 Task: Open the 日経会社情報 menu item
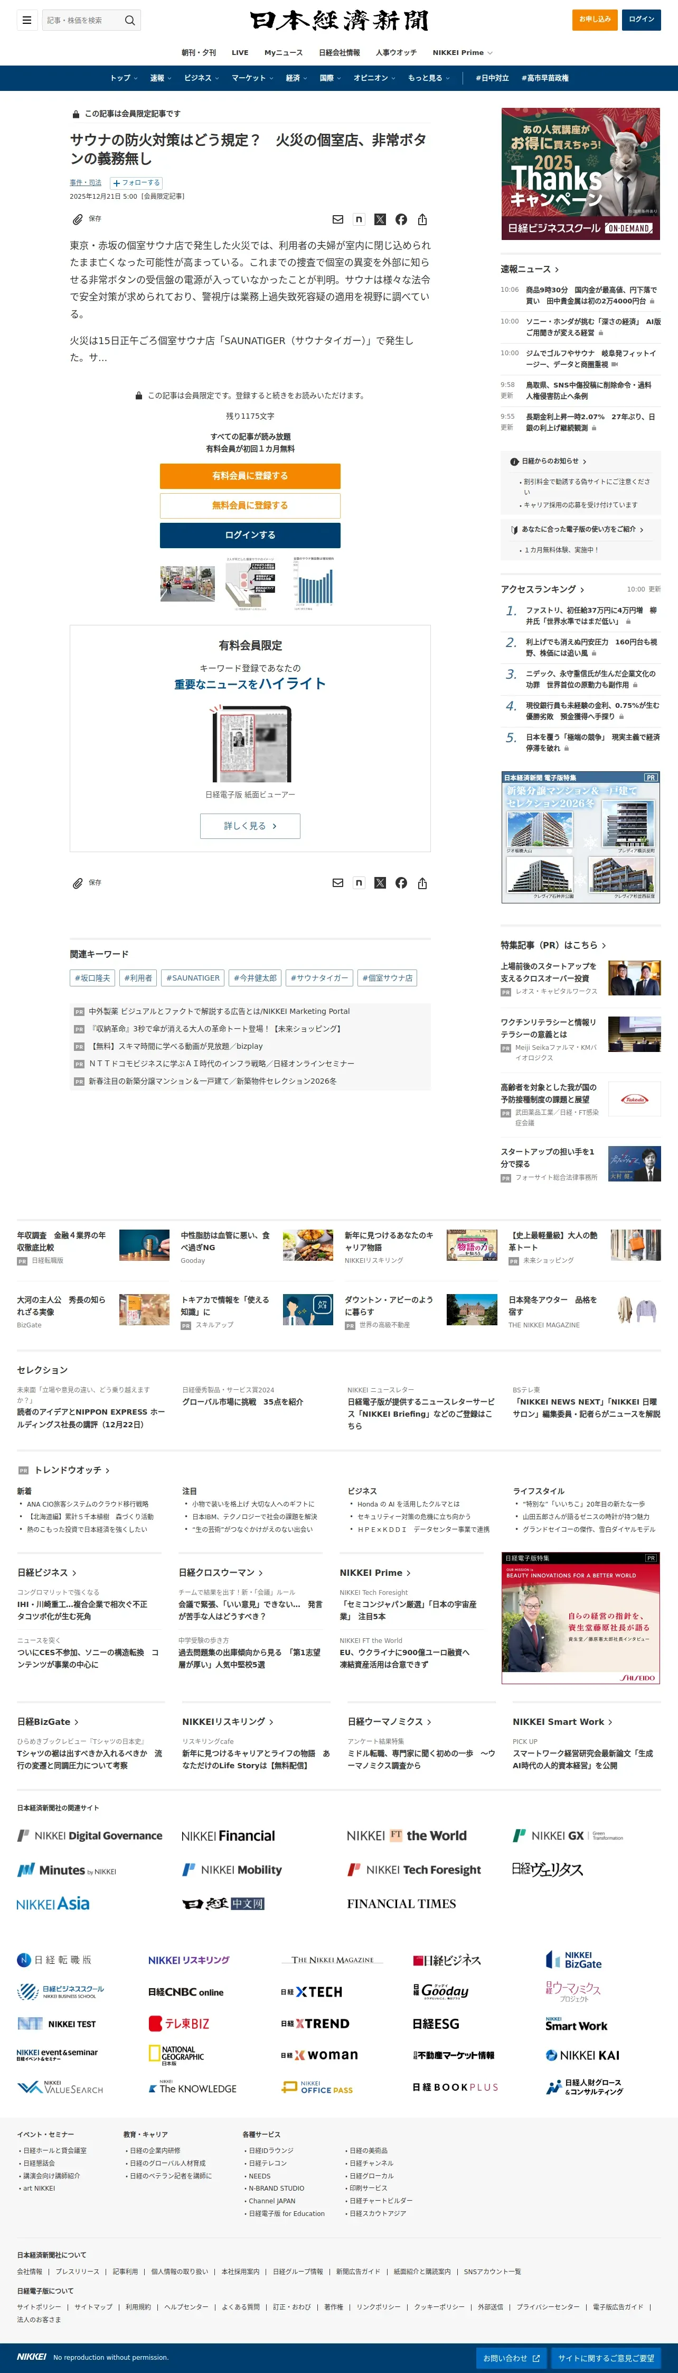click(340, 52)
